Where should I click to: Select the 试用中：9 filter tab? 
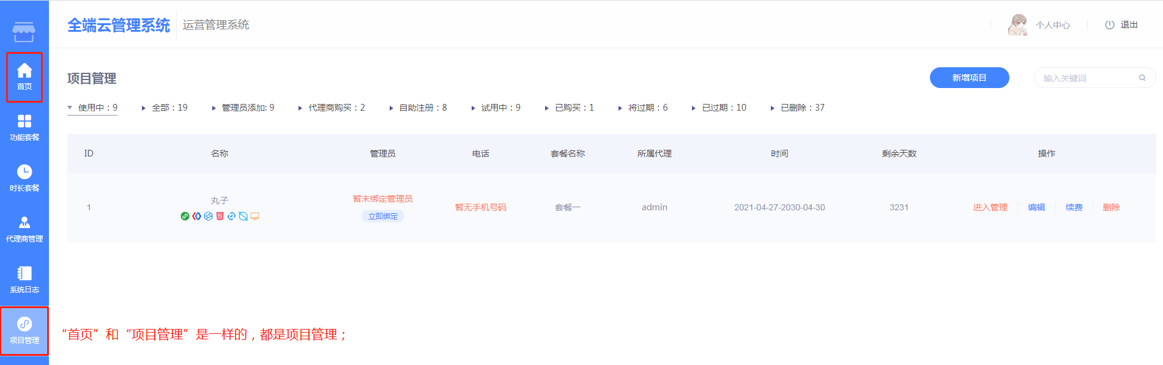pos(496,108)
